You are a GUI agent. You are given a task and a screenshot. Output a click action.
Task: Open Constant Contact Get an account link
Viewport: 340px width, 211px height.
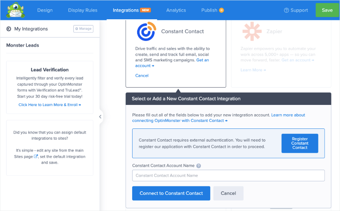point(172,63)
